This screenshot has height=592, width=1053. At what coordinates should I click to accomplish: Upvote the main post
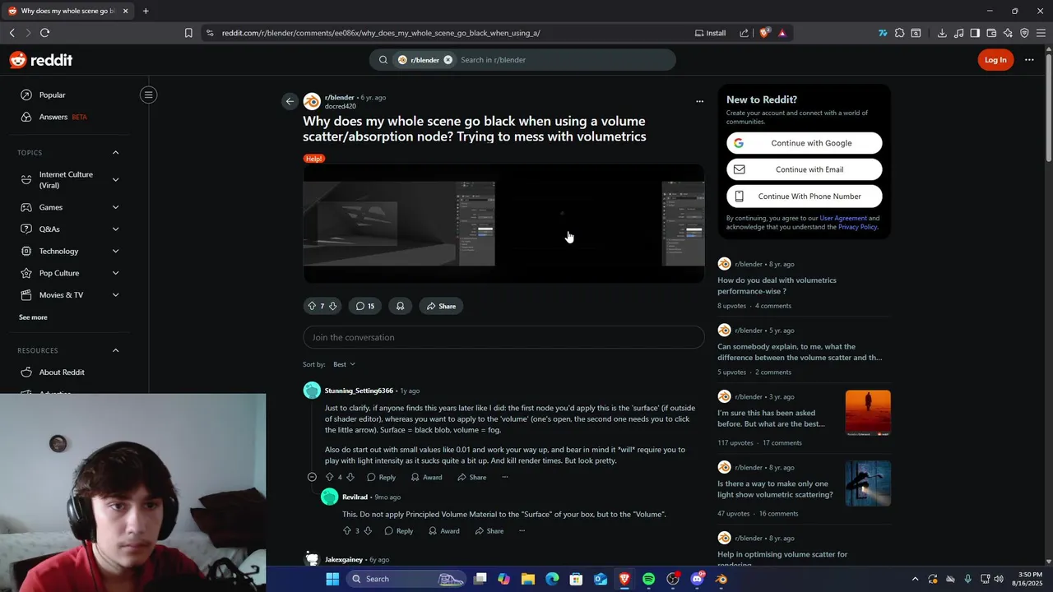pos(312,306)
